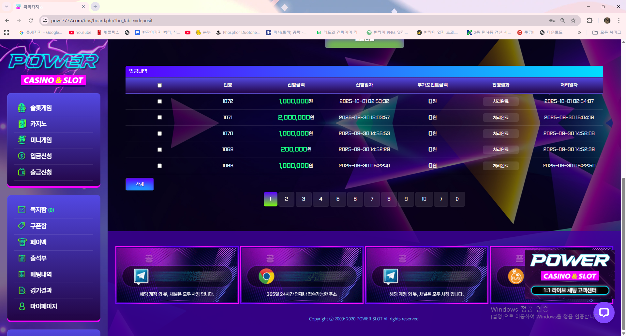Screen dimensions: 626x336
Task: Click 처리완료 button for entry 1071
Action: [x=500, y=118]
